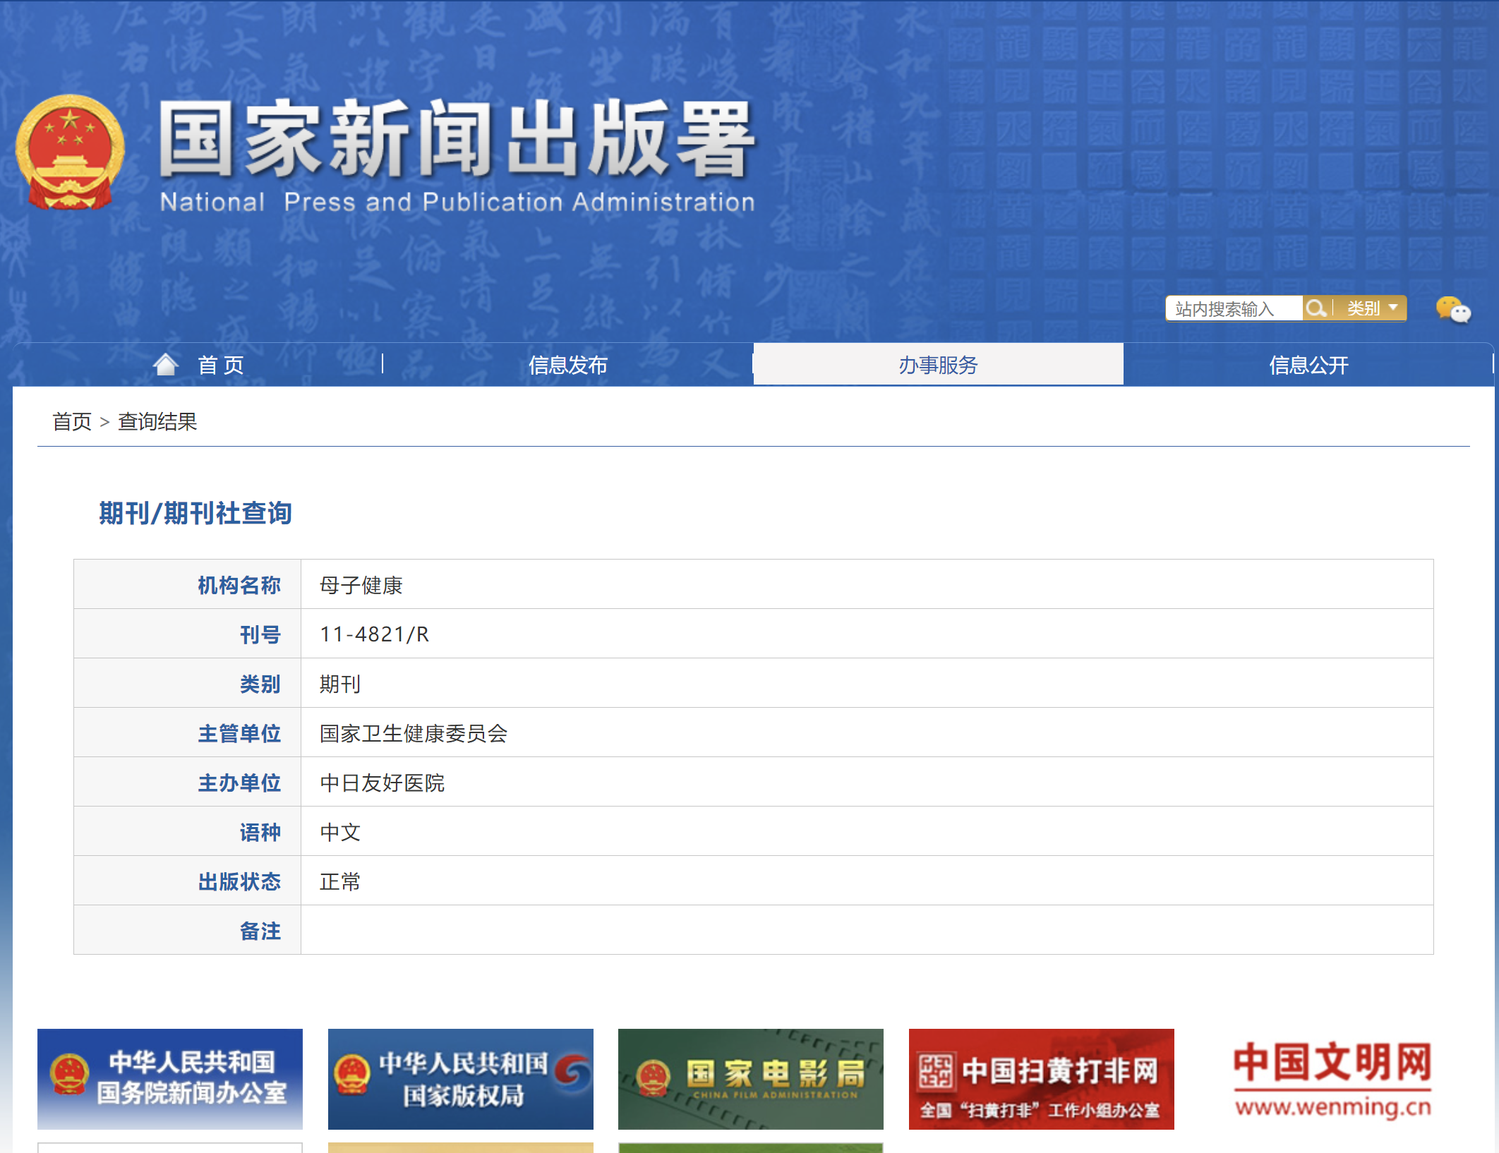
Task: Focus the 站内搜索输入 search field
Action: (1234, 308)
